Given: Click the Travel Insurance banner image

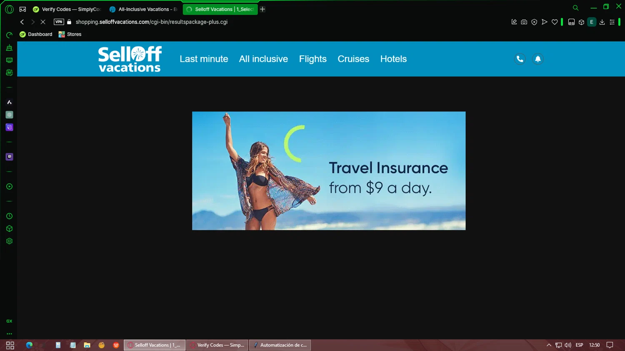Looking at the screenshot, I should pos(329,171).
